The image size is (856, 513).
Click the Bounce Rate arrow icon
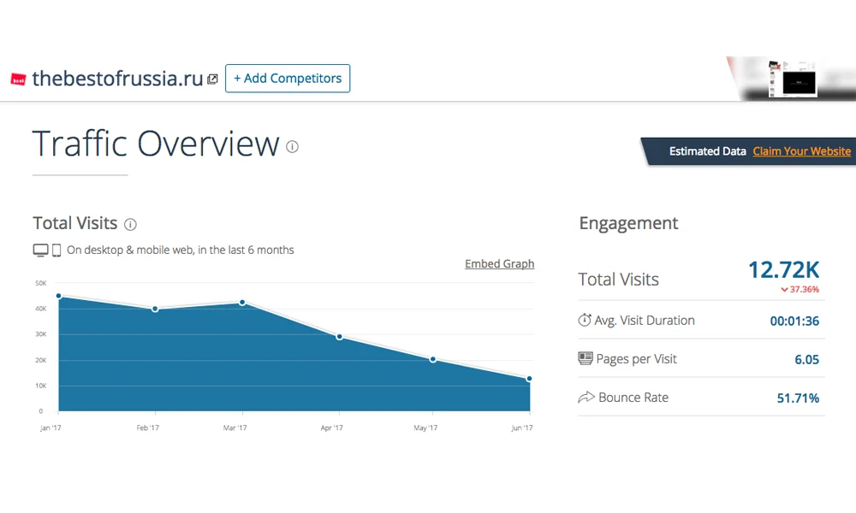pyautogui.click(x=586, y=397)
